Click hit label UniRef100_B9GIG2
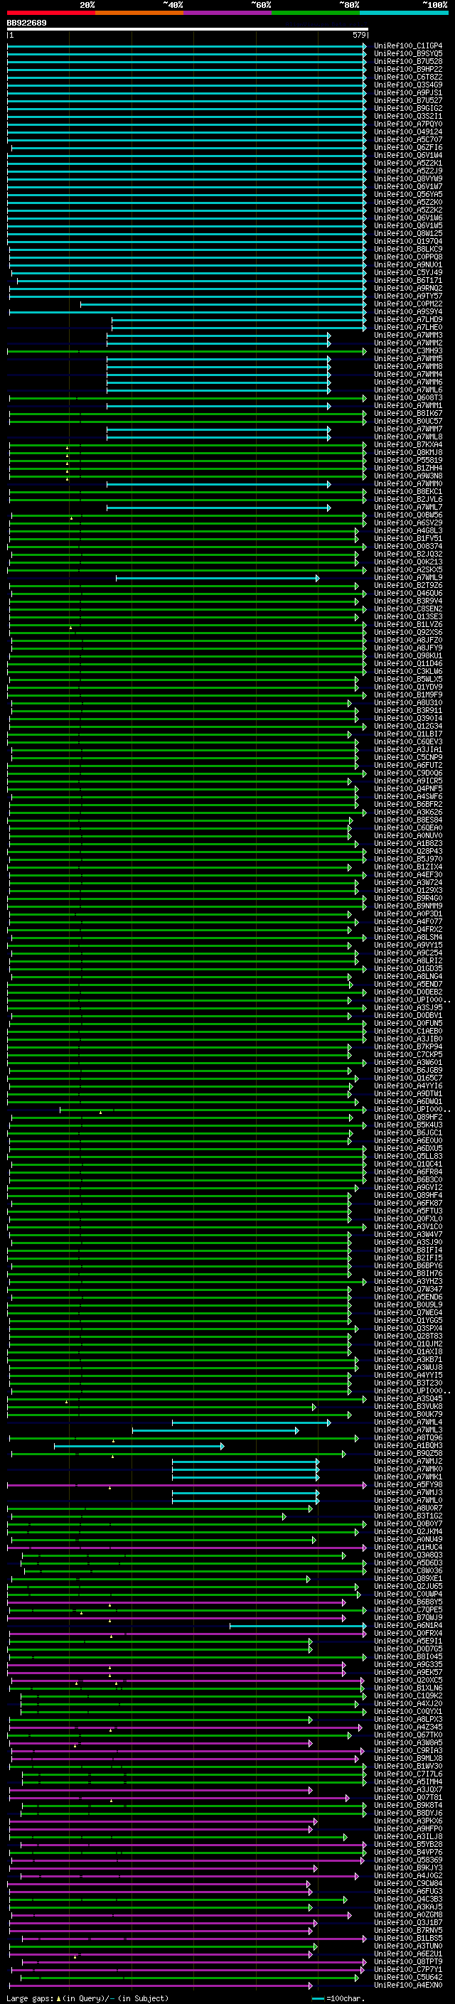 click(x=408, y=108)
